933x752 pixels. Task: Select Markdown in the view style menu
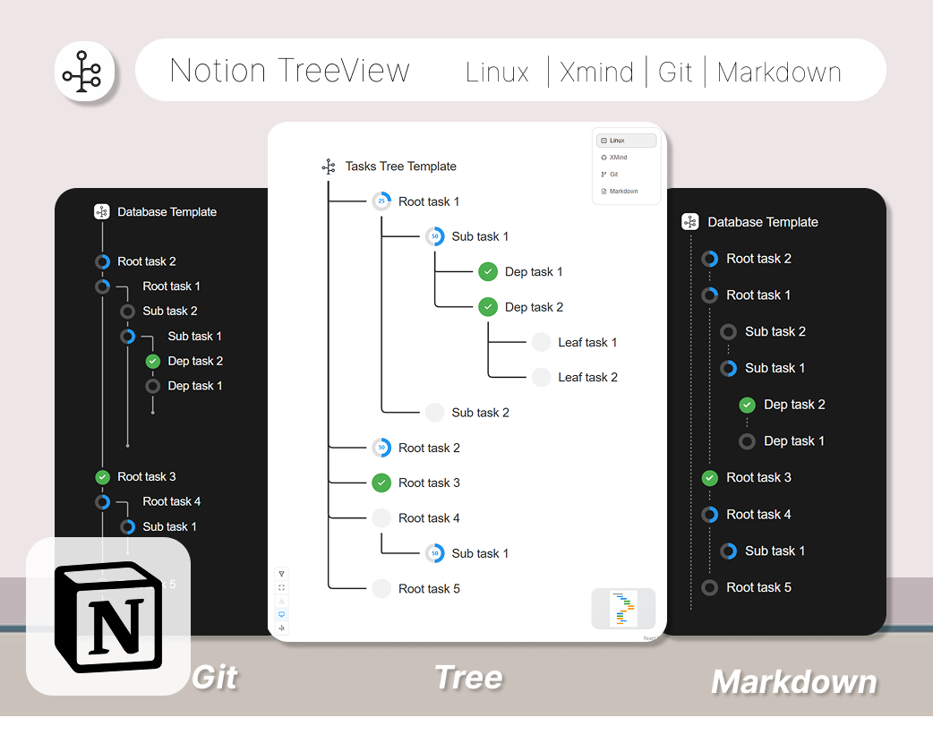coord(626,191)
